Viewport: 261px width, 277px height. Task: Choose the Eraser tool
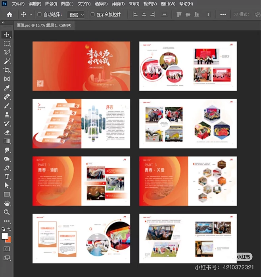pyautogui.click(x=7, y=133)
